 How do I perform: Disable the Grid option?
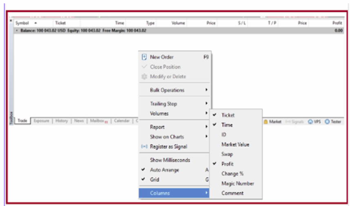[x=155, y=179]
